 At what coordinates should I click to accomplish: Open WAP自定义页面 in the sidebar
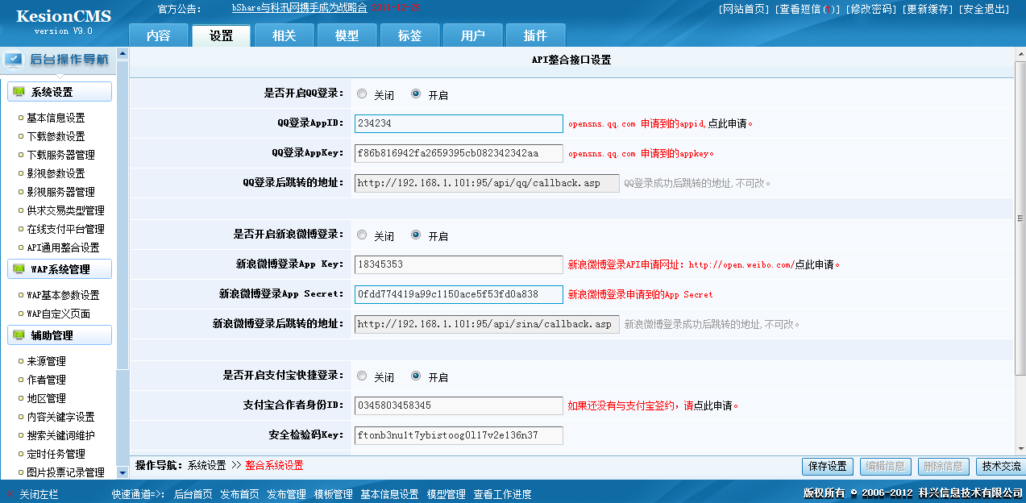coord(58,314)
